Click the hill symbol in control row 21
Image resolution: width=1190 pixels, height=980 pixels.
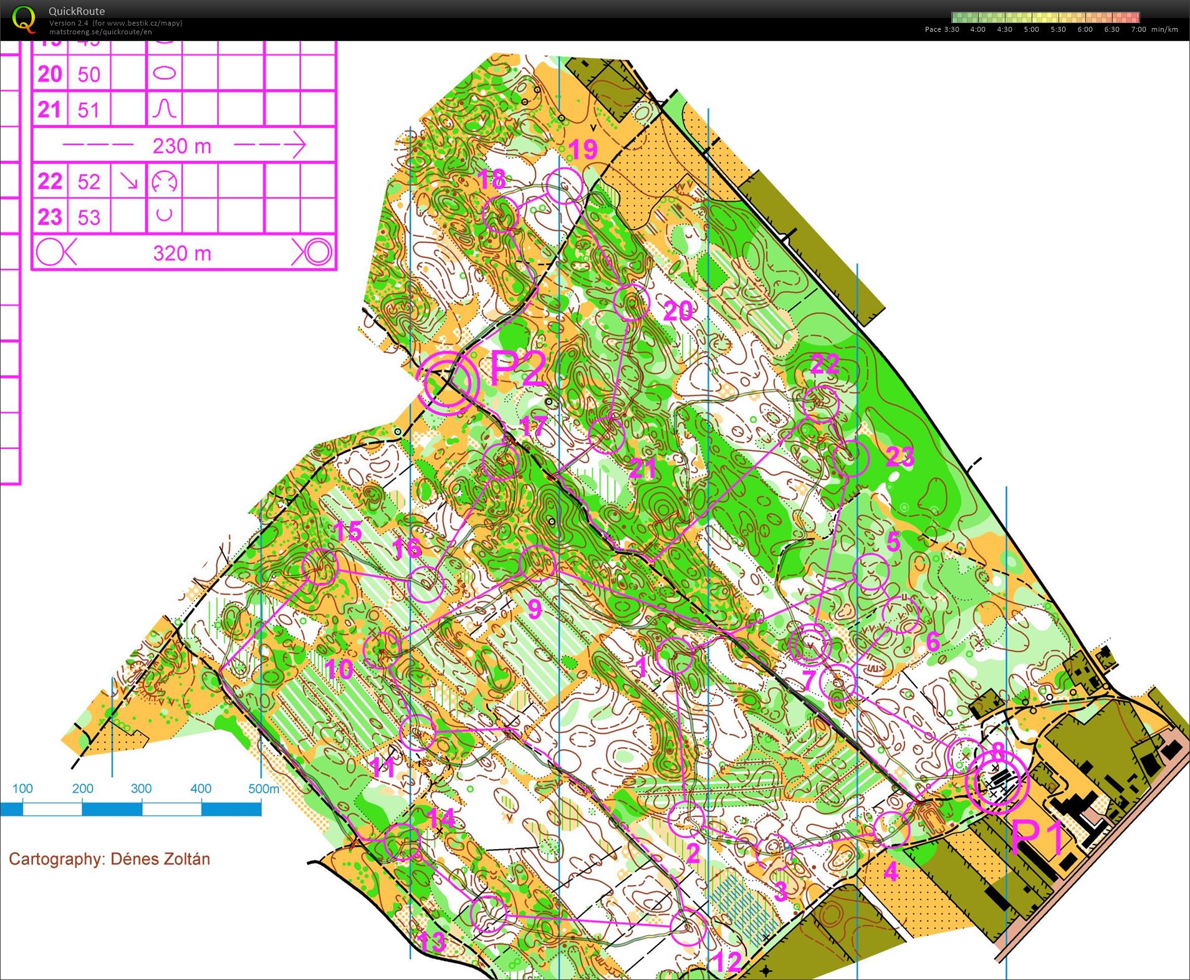click(165, 108)
